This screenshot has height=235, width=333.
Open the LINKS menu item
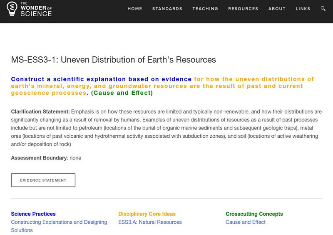pos(303,9)
